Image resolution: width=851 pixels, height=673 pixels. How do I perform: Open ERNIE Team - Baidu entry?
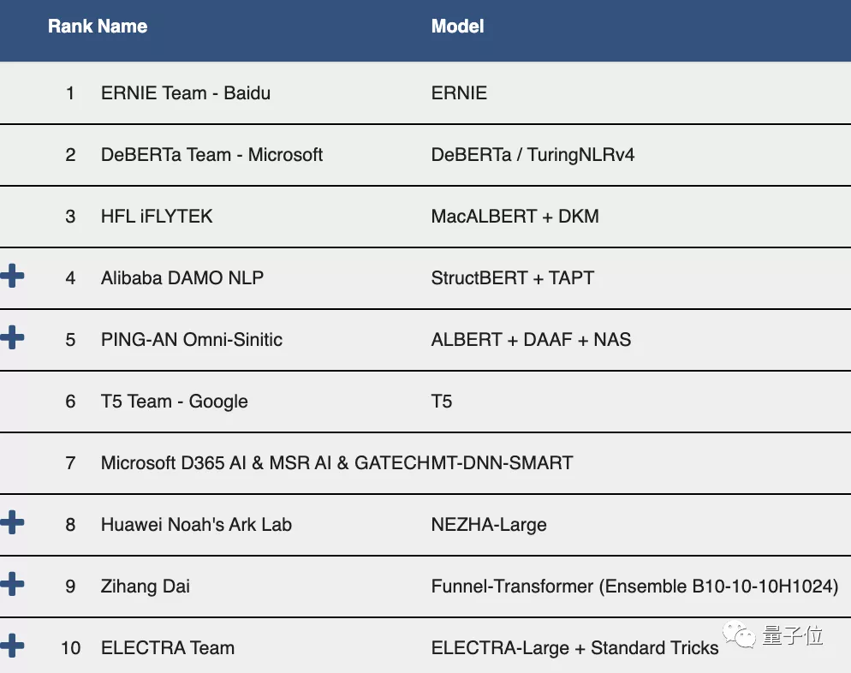click(186, 93)
